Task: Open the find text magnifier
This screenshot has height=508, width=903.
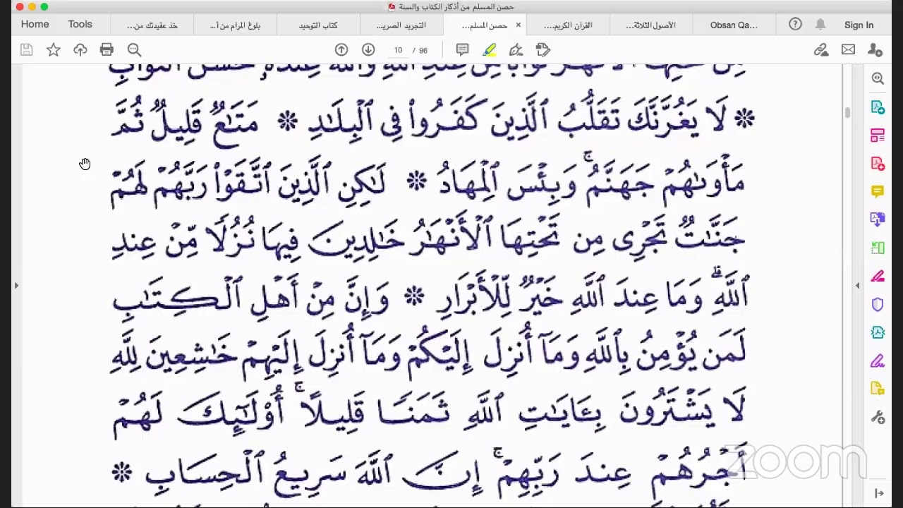Action: point(134,49)
